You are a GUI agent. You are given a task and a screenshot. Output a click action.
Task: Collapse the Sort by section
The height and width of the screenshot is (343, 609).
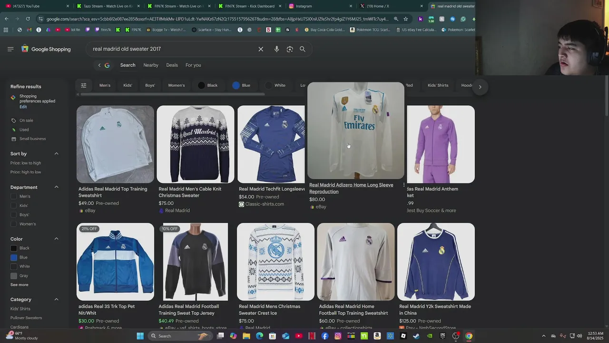tap(56, 154)
